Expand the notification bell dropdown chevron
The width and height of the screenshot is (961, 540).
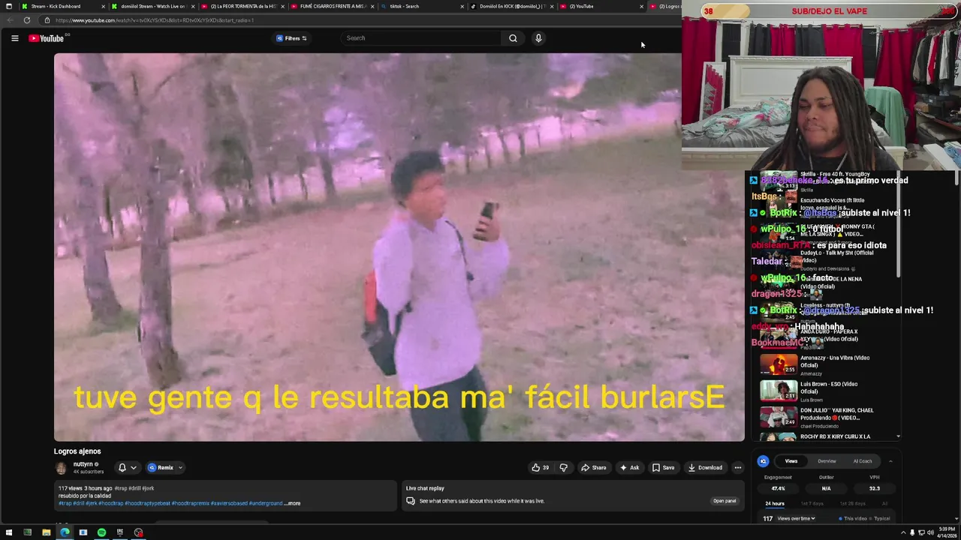134,467
